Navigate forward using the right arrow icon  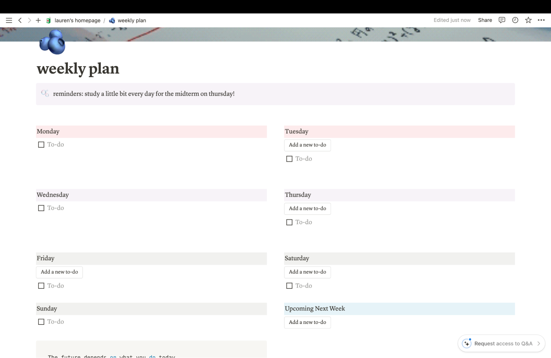click(29, 20)
